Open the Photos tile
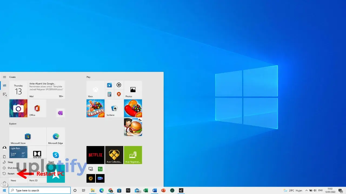 click(133, 90)
